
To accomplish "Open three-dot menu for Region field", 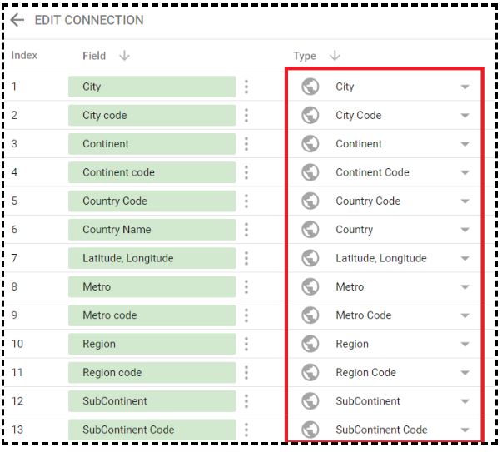I will [x=246, y=344].
